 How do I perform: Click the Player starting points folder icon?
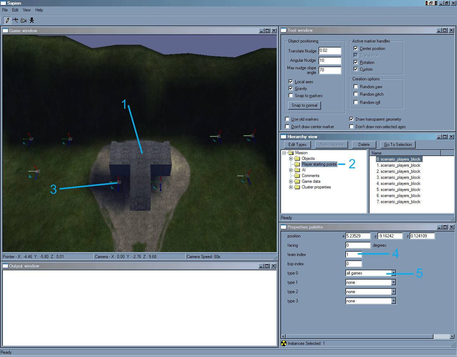[x=297, y=164]
